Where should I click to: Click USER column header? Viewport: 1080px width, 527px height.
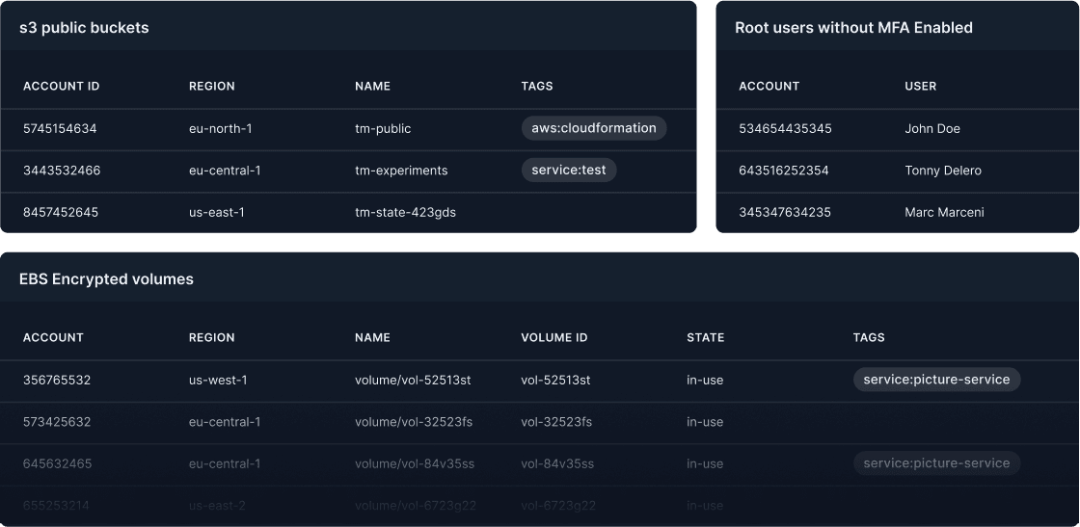pyautogui.click(x=920, y=86)
